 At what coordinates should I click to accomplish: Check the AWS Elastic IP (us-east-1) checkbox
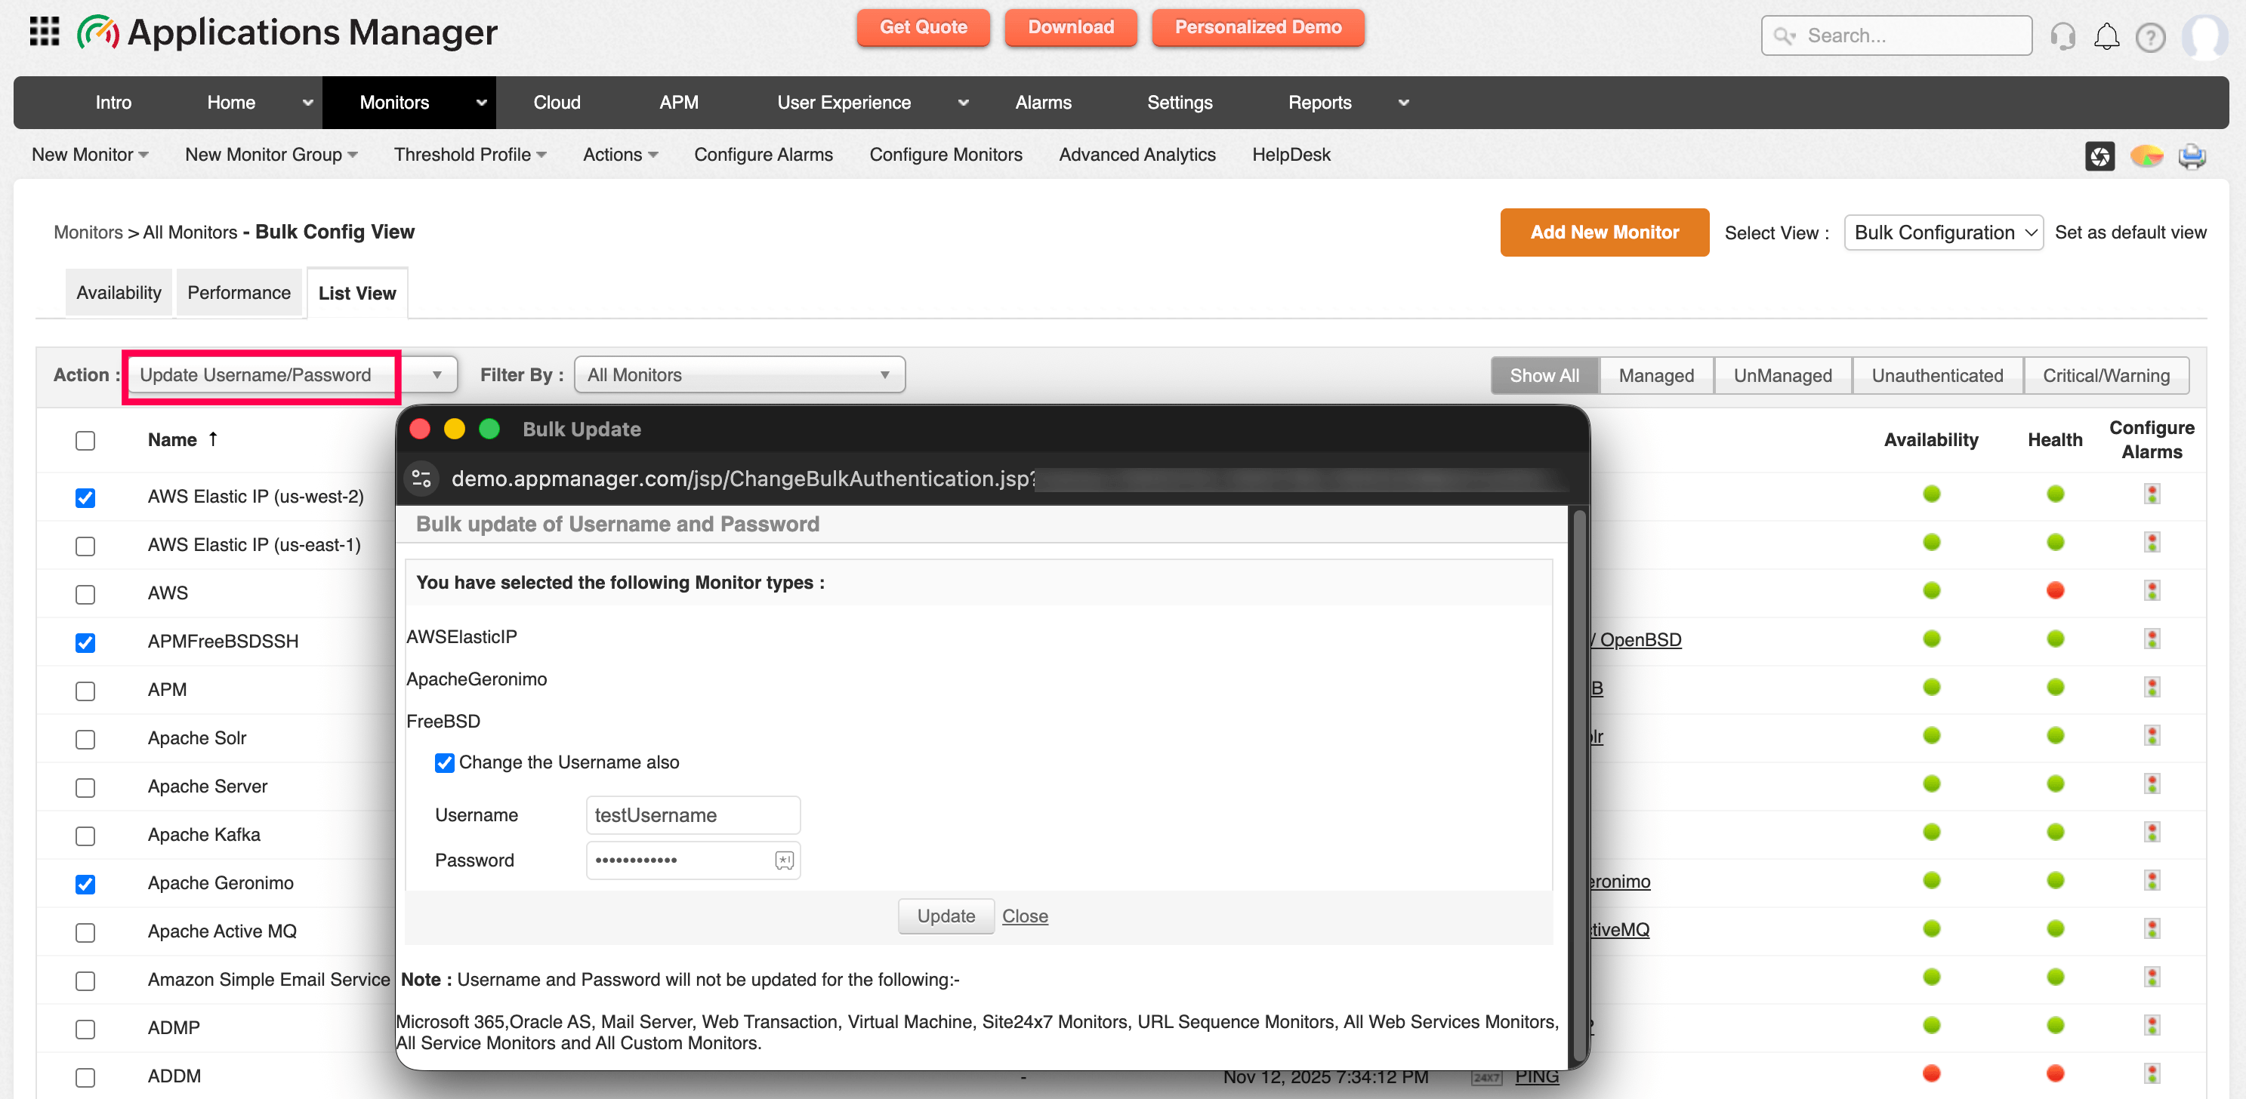coord(85,546)
